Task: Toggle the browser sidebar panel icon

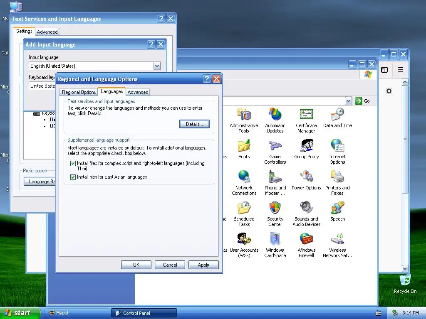Action: 384,70
